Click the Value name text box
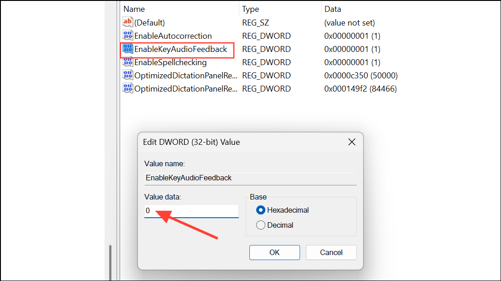The image size is (501, 281). tap(250, 178)
